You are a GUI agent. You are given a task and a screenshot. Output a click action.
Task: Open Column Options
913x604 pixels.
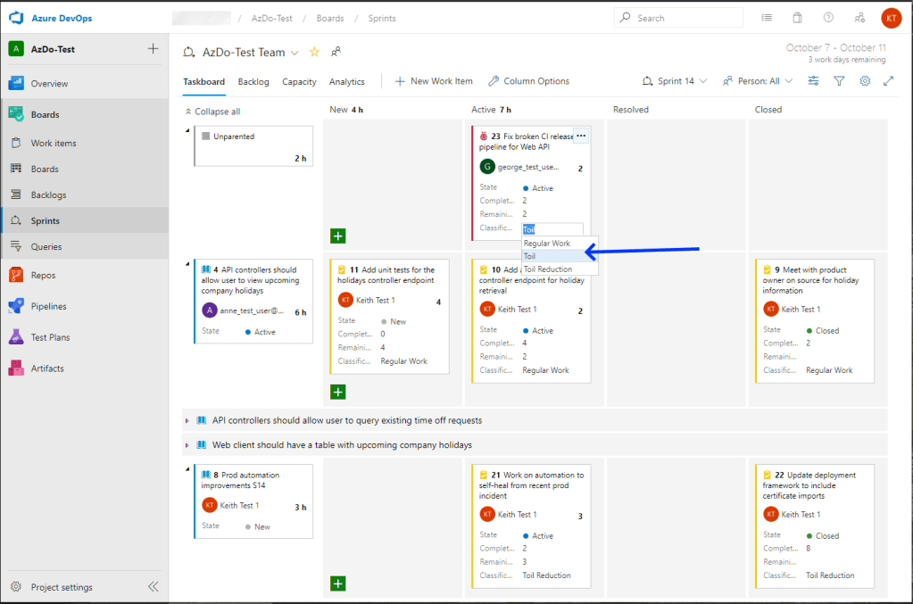pos(528,81)
